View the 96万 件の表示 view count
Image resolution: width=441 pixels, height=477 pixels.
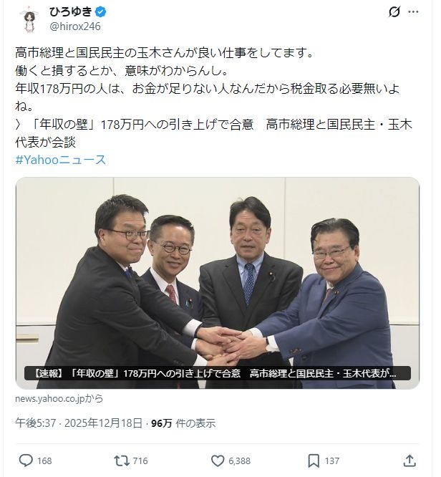point(183,423)
